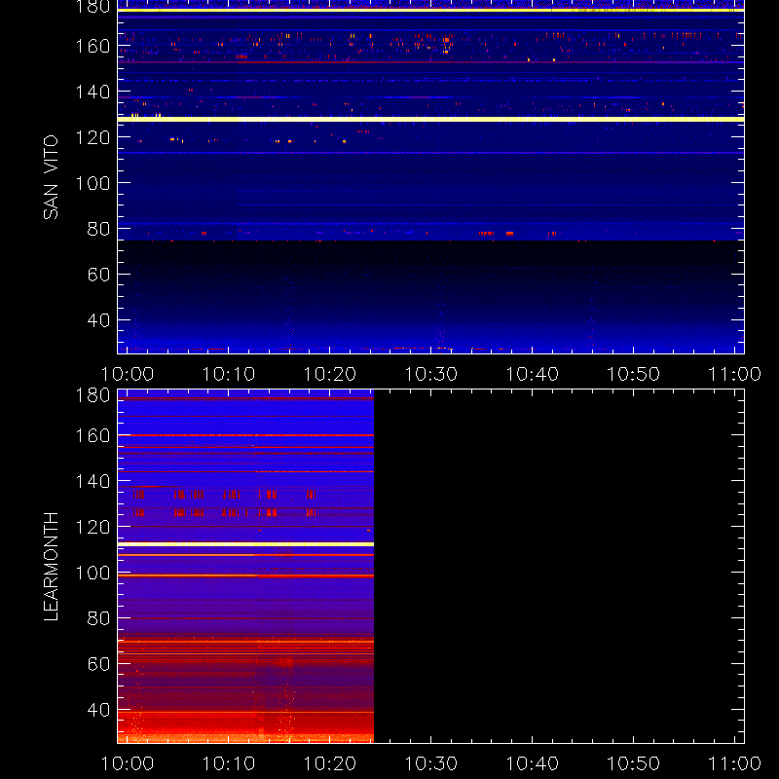Select the 100 tick label on SAN VITO plot
Image resolution: width=779 pixels, height=779 pixels.
coord(93,183)
